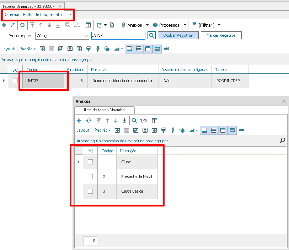Click the Ocultar Registros button
This screenshot has width=289, height=250.
coord(178,35)
